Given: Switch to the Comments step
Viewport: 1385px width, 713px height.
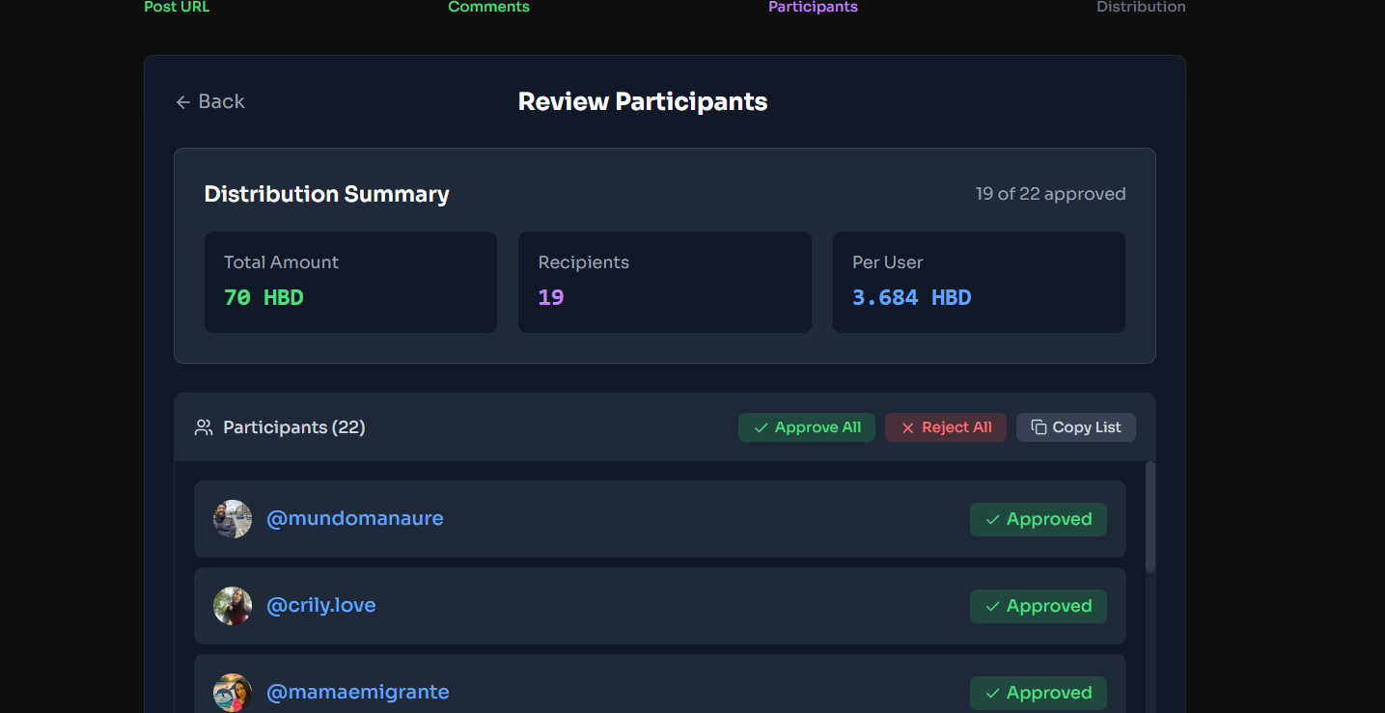Looking at the screenshot, I should click(x=488, y=7).
